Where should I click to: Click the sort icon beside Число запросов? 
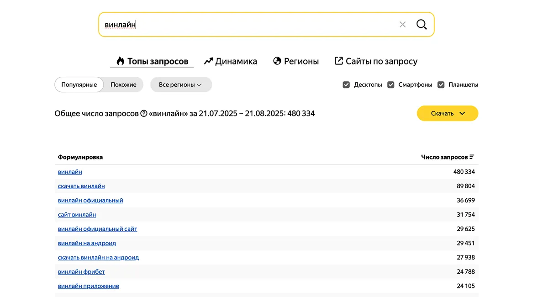pos(472,157)
